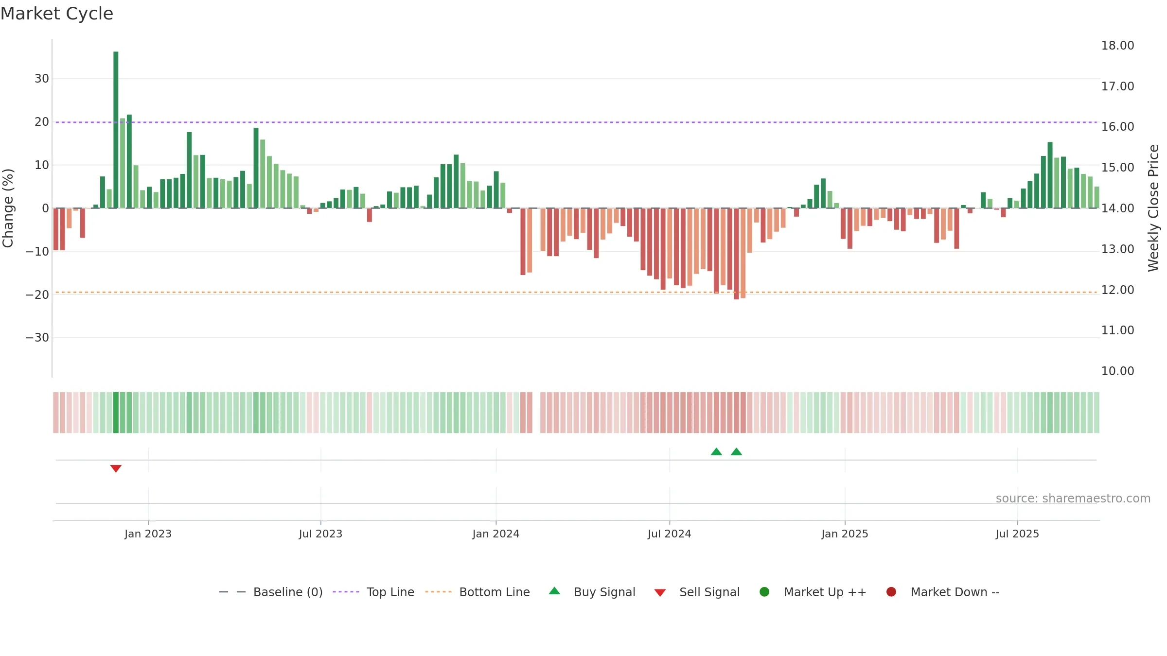Screen dimensions: 1167x656
Task: Toggle the Bottom Line legend entry
Action: click(x=477, y=592)
